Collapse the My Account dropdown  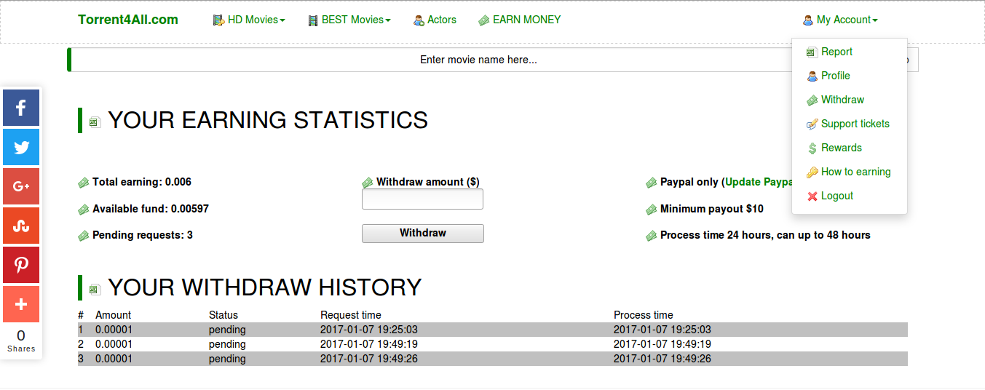coord(840,20)
